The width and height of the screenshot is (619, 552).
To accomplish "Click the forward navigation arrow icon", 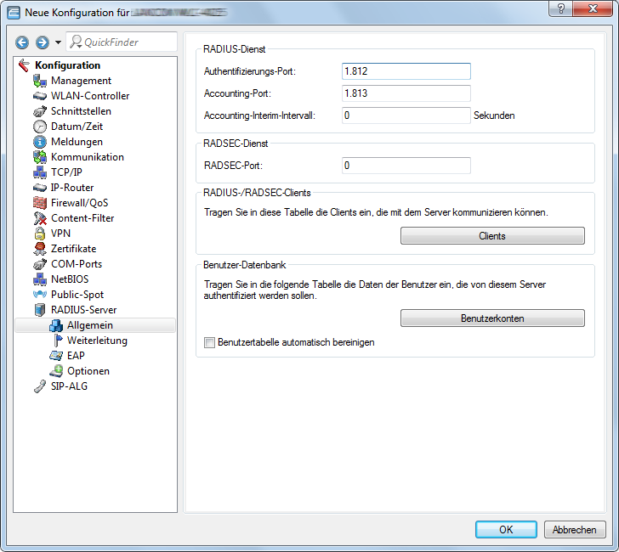I will click(x=42, y=42).
